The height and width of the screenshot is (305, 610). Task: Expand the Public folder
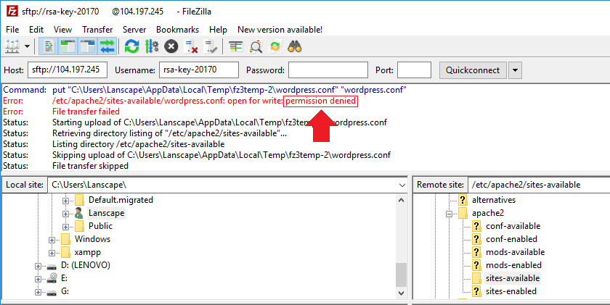[65, 227]
